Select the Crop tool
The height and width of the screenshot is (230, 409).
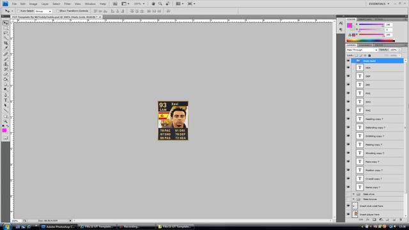[6, 43]
